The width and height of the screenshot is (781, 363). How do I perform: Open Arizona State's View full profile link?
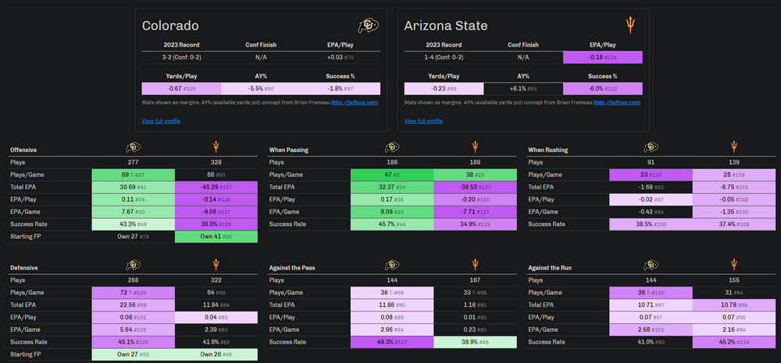pos(423,121)
